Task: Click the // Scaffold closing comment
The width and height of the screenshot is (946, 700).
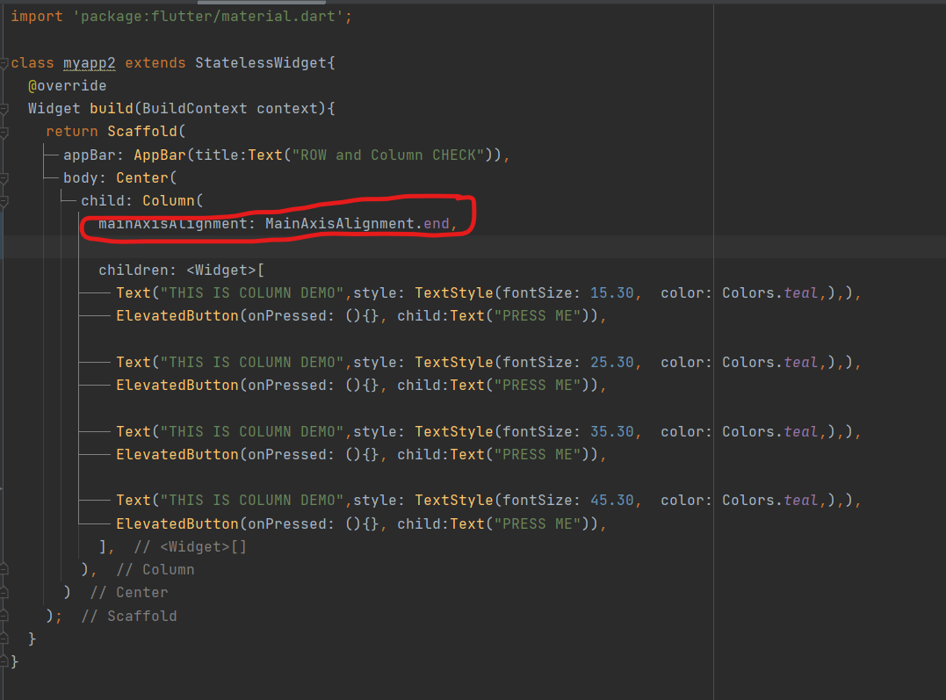Action: pos(129,617)
